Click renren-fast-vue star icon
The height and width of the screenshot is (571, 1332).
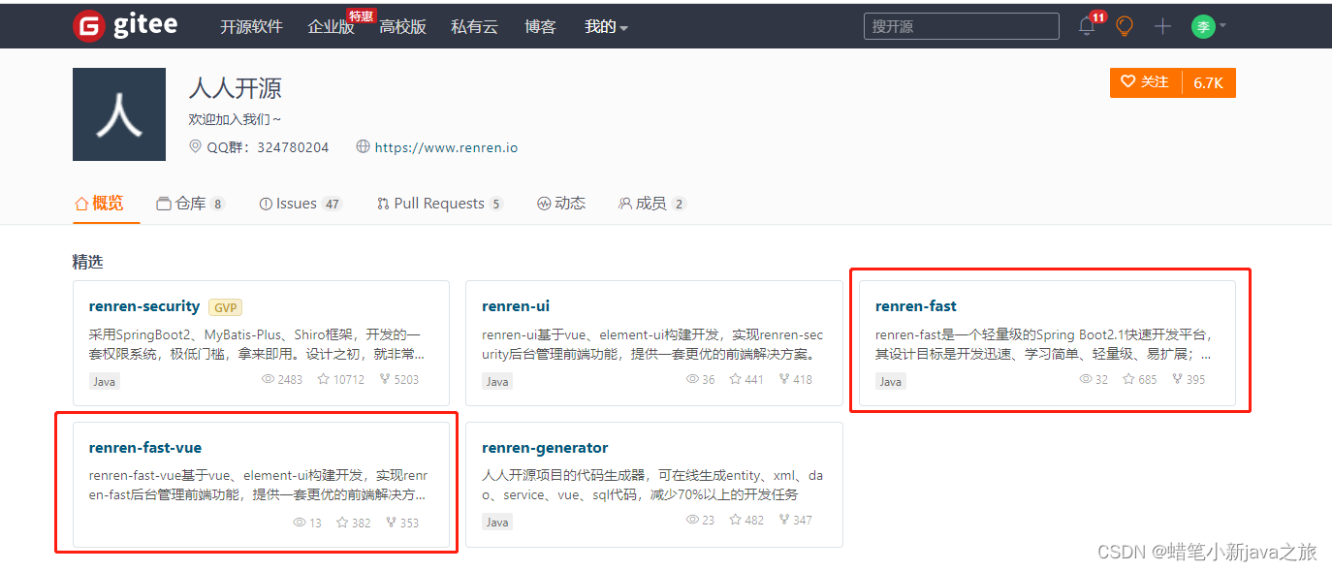point(342,522)
